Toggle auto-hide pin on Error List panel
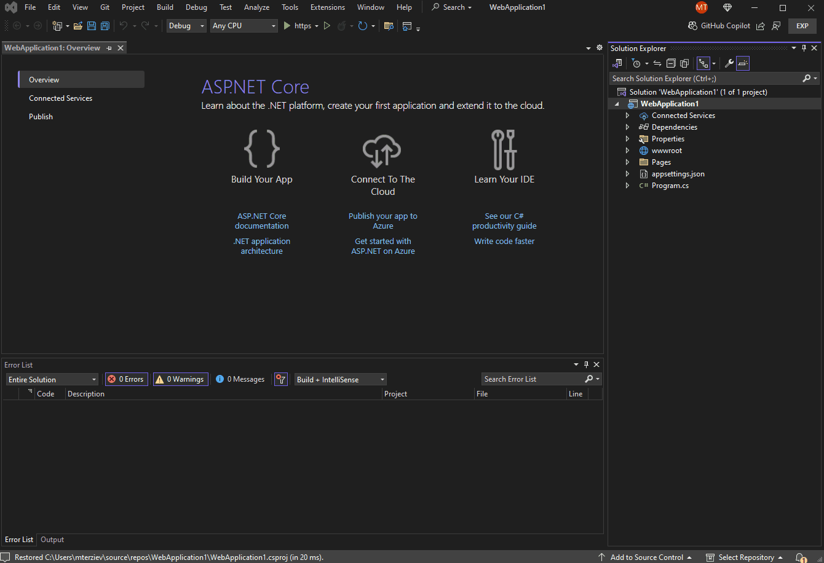 pos(586,364)
